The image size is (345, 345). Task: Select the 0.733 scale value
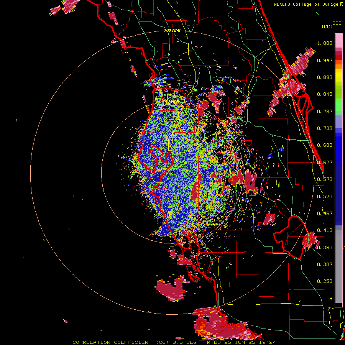coord(325,128)
